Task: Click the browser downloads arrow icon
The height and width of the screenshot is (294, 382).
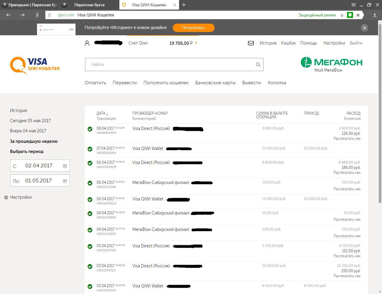Action: point(375,15)
